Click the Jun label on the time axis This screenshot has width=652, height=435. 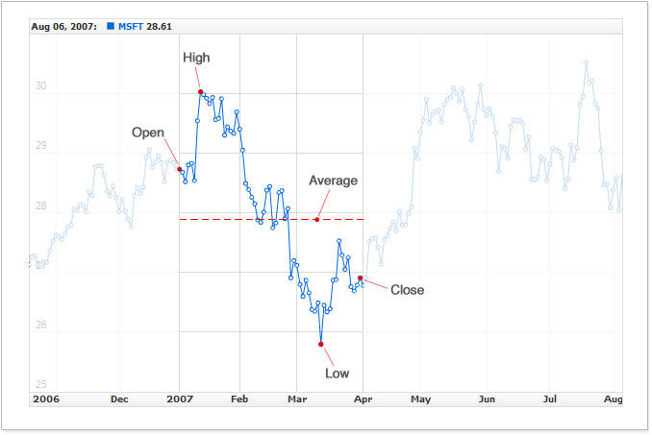(487, 398)
